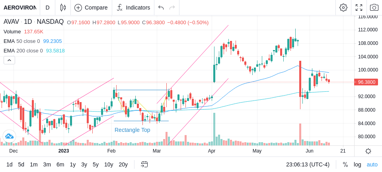Click the EMA 200 value 93.5818
382x172 pixels.
[x=55, y=50]
